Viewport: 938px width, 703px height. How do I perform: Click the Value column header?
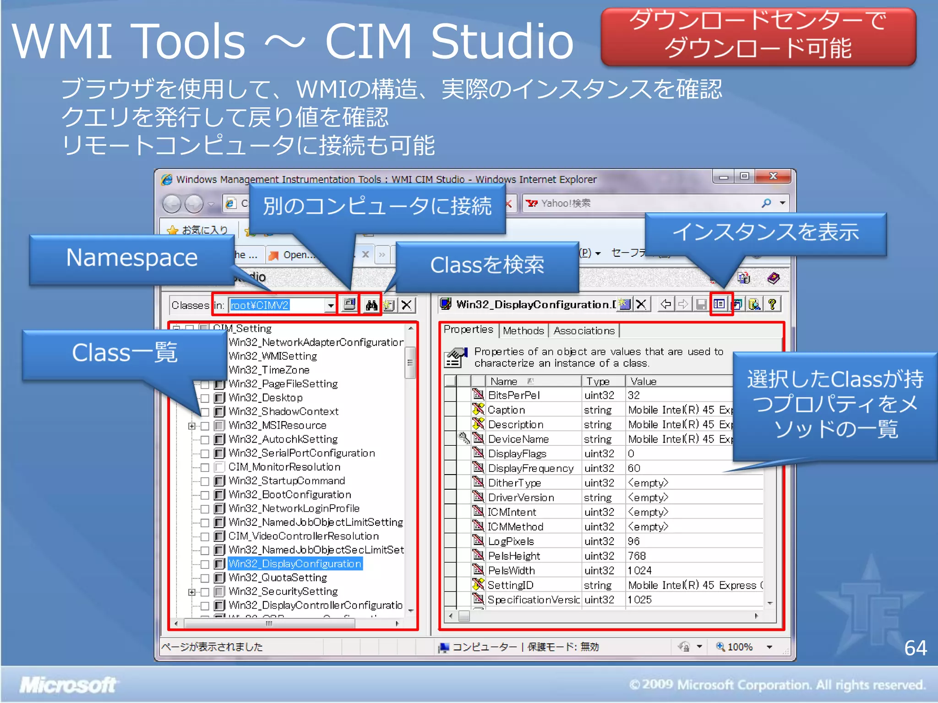pyautogui.click(x=680, y=381)
